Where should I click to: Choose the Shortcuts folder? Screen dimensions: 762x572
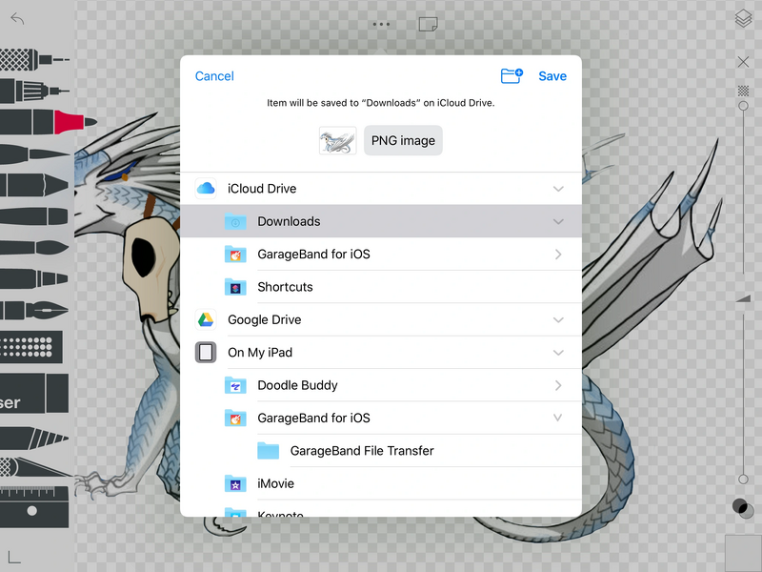tap(285, 287)
